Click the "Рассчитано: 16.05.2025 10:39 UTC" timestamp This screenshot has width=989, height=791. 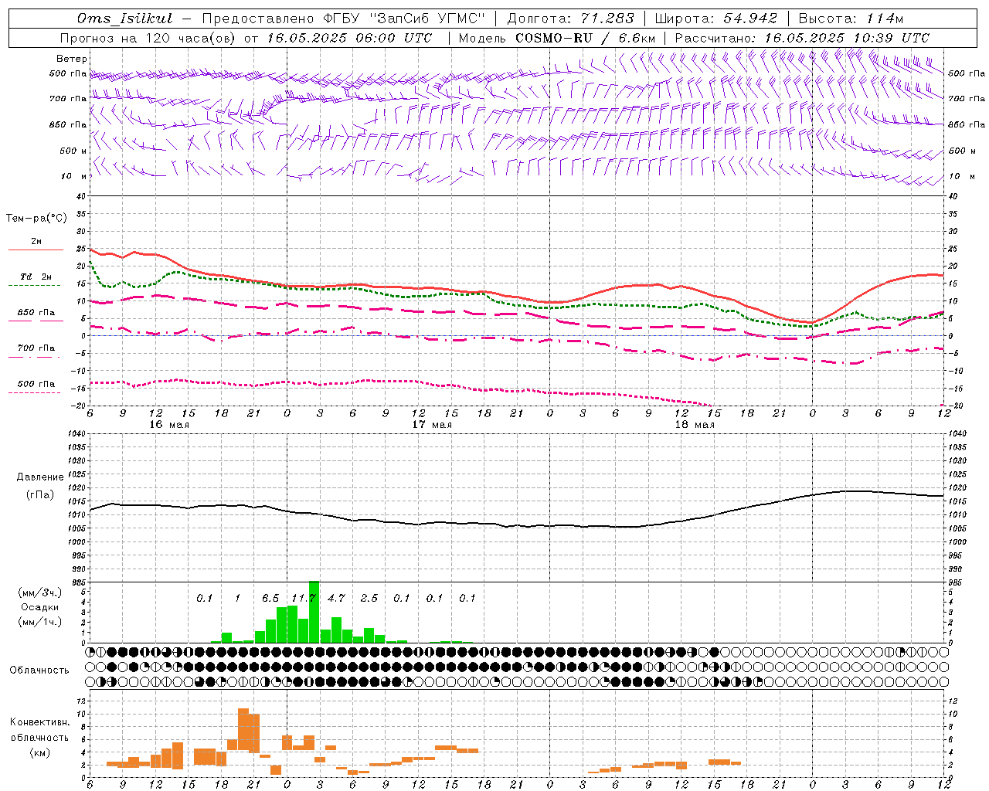[x=802, y=38]
